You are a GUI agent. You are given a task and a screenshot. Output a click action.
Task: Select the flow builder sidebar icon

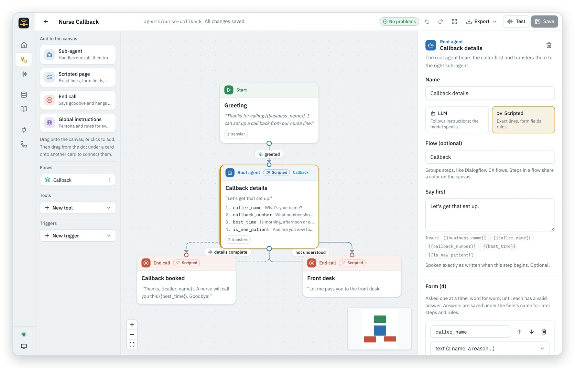(x=24, y=60)
